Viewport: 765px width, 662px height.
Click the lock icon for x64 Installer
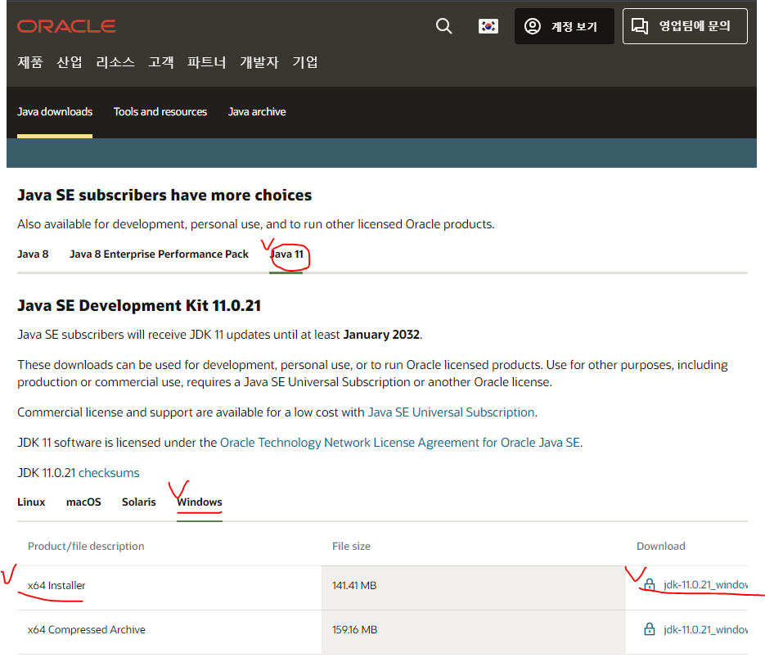pyautogui.click(x=649, y=584)
